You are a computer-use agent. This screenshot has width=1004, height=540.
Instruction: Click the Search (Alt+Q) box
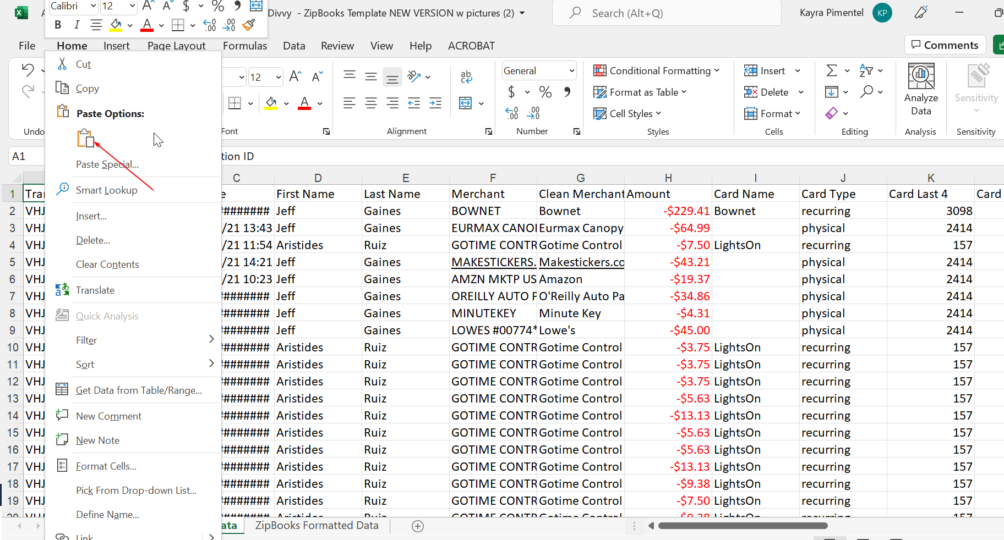666,13
